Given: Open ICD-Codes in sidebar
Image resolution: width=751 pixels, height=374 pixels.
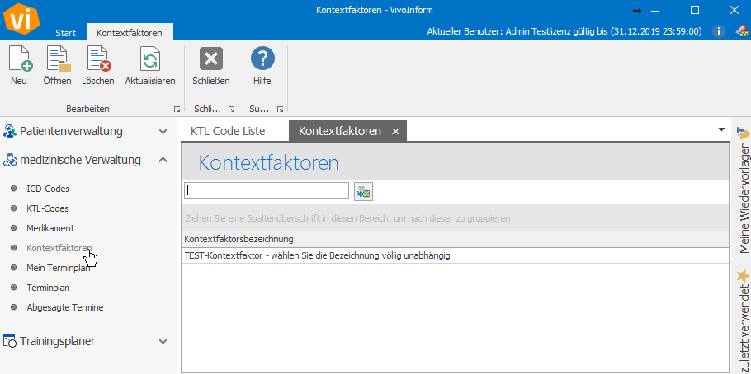Looking at the screenshot, I should (x=48, y=189).
